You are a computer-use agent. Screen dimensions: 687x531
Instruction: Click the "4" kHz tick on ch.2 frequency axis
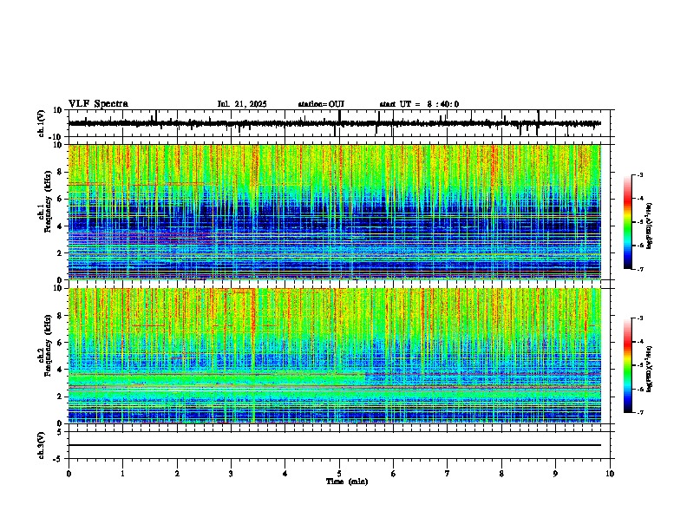click(x=61, y=370)
